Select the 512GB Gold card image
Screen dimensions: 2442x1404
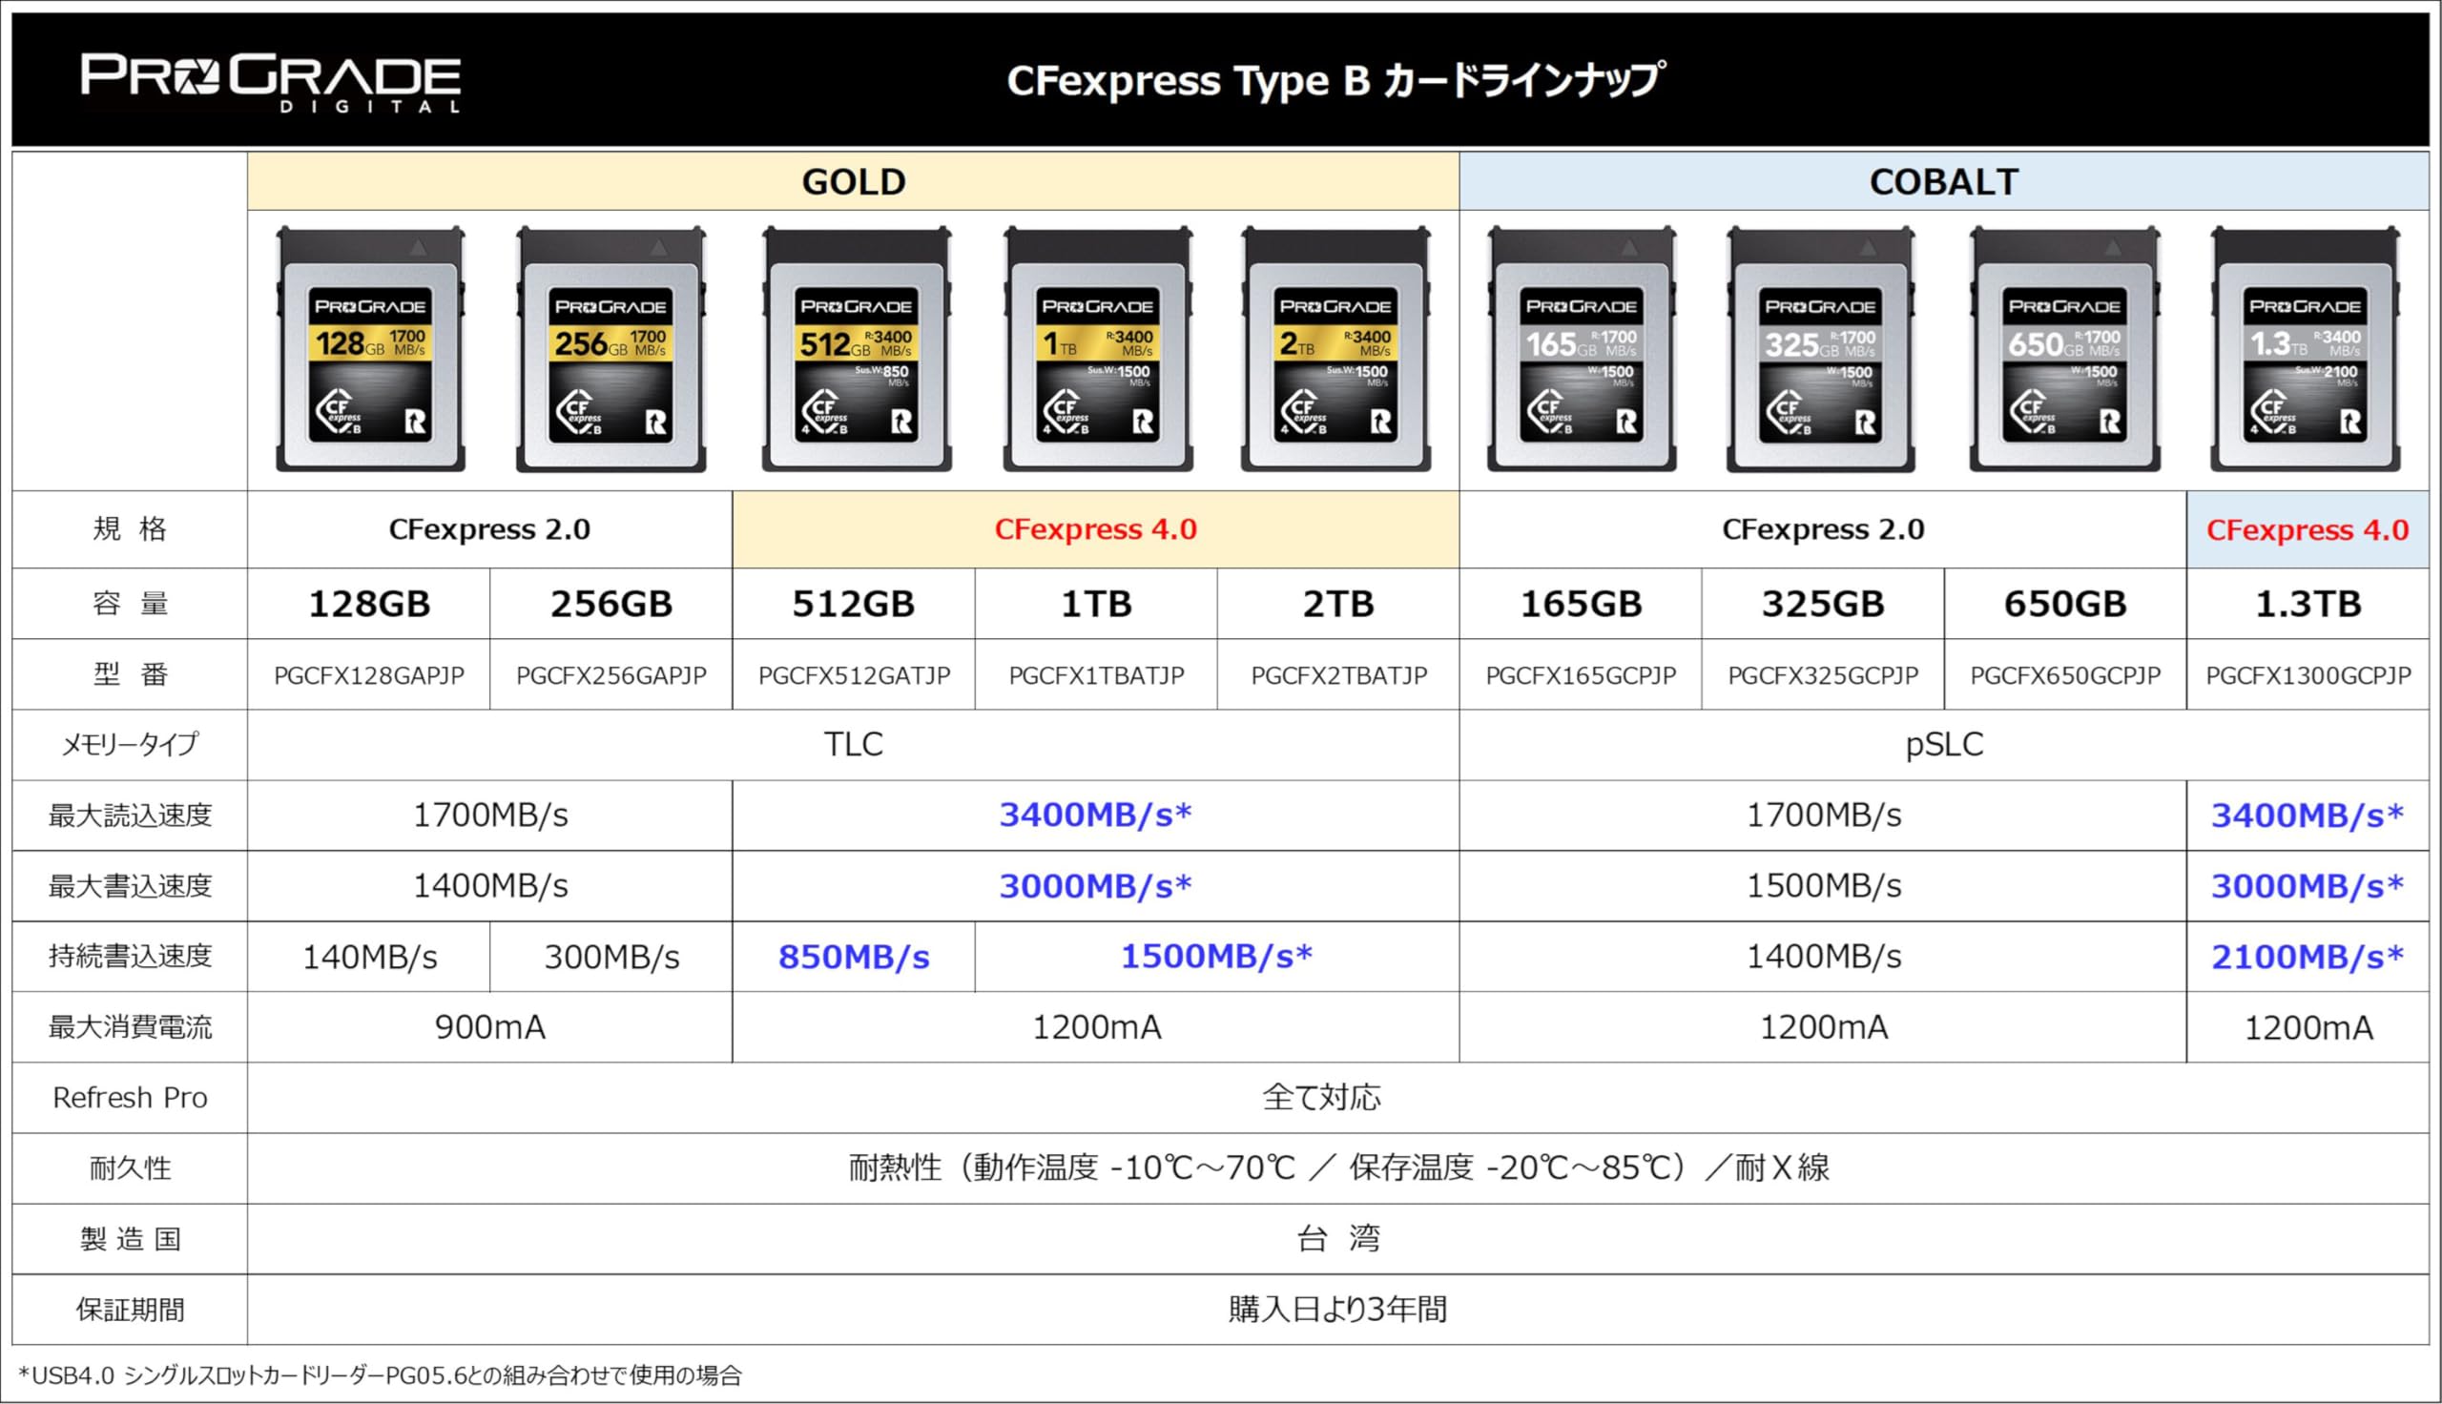pos(856,349)
